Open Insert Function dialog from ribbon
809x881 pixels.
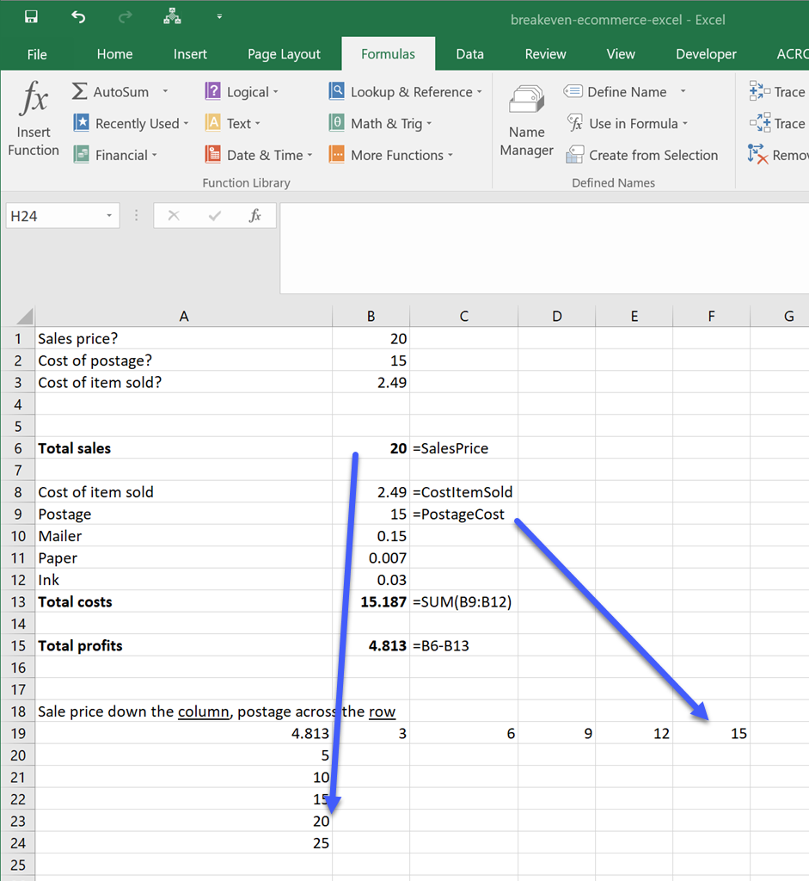tap(34, 119)
